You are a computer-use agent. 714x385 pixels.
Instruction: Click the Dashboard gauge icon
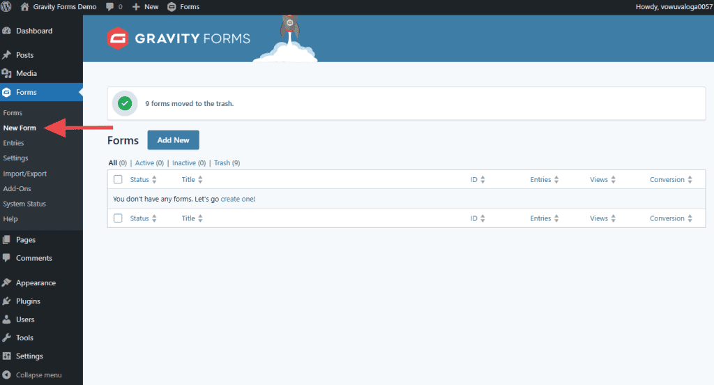click(6, 31)
